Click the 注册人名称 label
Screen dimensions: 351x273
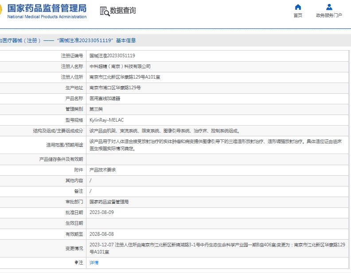[x=72, y=66]
